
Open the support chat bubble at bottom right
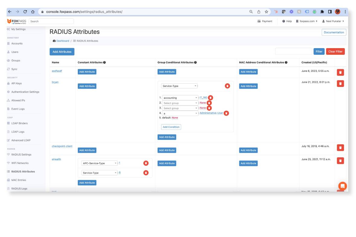click(342, 186)
